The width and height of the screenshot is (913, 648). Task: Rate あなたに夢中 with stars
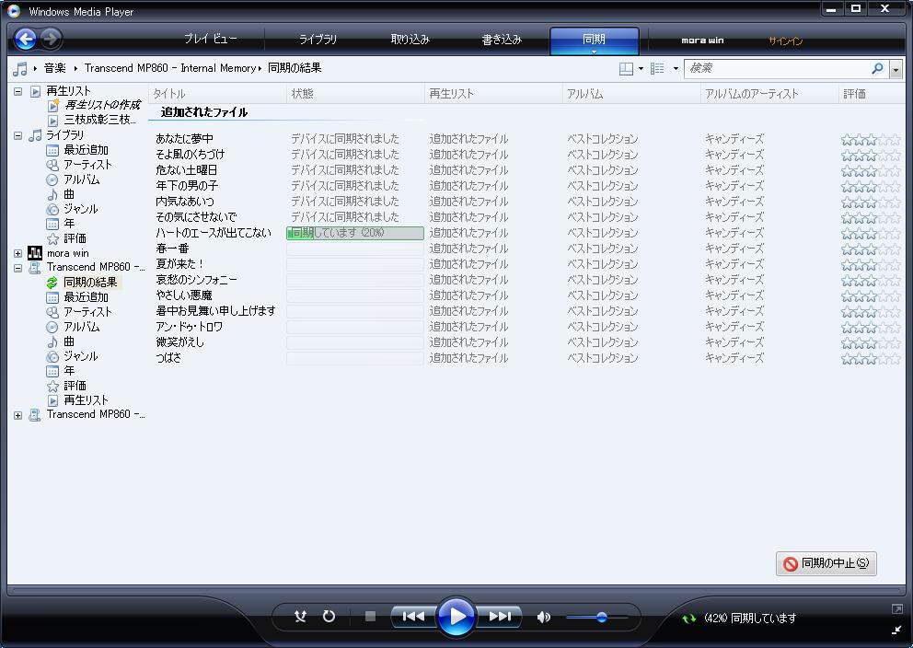coord(871,140)
